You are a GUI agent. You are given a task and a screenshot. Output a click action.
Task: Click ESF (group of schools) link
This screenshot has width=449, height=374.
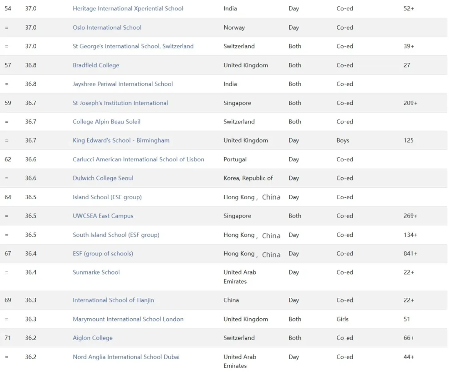pyautogui.click(x=103, y=253)
